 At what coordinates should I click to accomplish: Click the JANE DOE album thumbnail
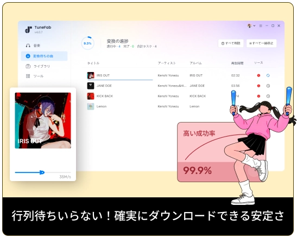(x=91, y=86)
